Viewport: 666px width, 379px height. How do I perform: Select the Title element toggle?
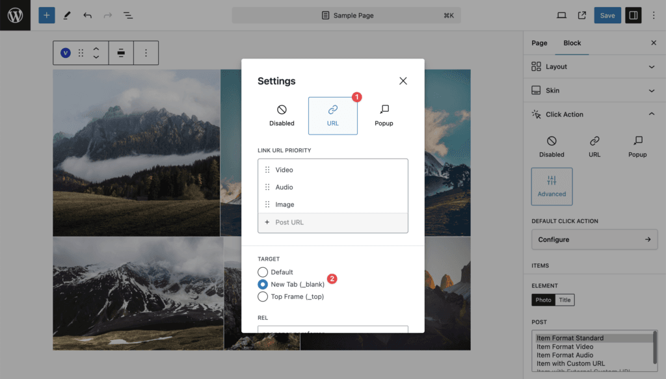coord(565,300)
